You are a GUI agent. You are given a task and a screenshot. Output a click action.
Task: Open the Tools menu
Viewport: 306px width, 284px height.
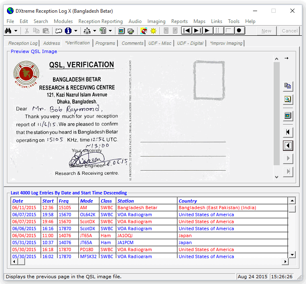coord(234,21)
